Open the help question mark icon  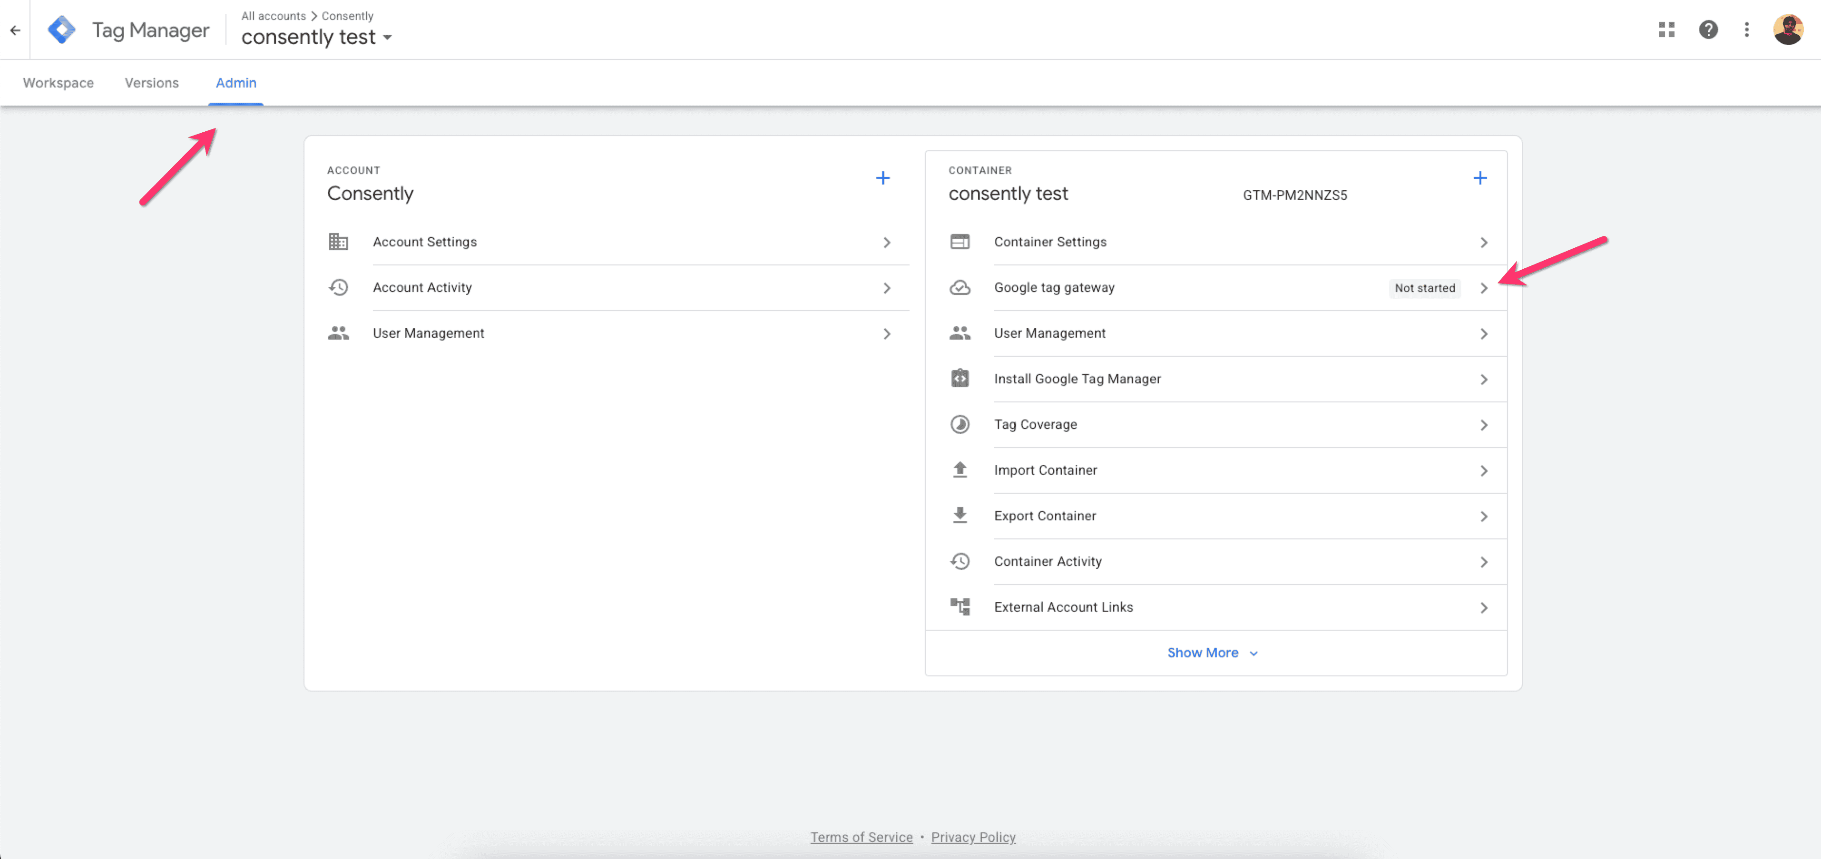(x=1708, y=29)
